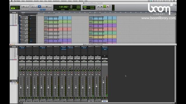Viewport: 186px width, 104px height.
Task: Open D3 CompLim insert on IR Trigger channel
Action: pyautogui.click(x=63, y=49)
